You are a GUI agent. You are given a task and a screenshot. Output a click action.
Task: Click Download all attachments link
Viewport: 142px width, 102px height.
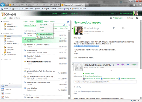pyautogui.click(x=94, y=76)
